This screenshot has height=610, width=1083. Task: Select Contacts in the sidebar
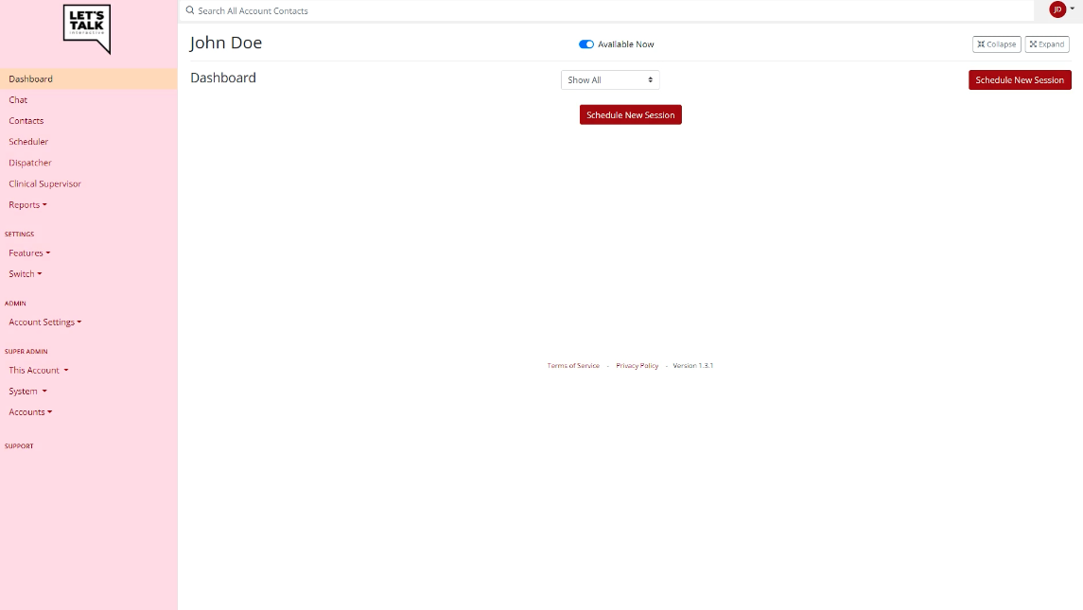coord(26,120)
